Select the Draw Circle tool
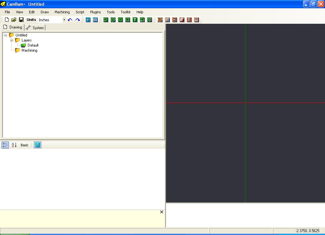This screenshot has height=235, width=325. click(x=113, y=20)
